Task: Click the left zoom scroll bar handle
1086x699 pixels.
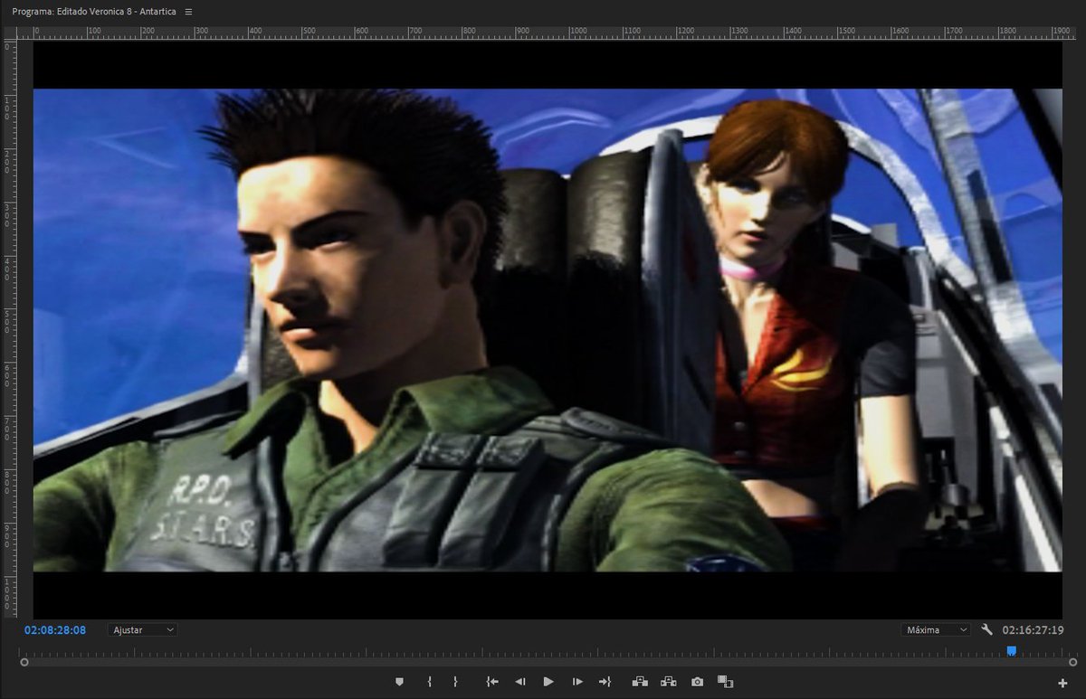Action: 24,662
